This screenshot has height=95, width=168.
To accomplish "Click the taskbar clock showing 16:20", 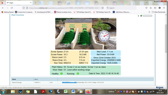I will tap(160, 92).
